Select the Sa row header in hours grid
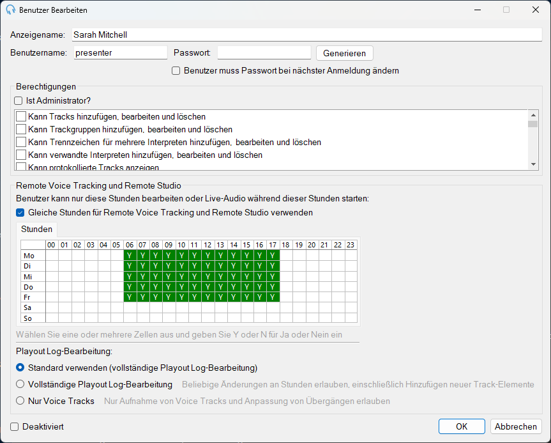Image resolution: width=551 pixels, height=443 pixels. tap(33, 307)
